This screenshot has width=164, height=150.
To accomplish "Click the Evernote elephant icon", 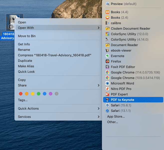I will coord(107,56).
